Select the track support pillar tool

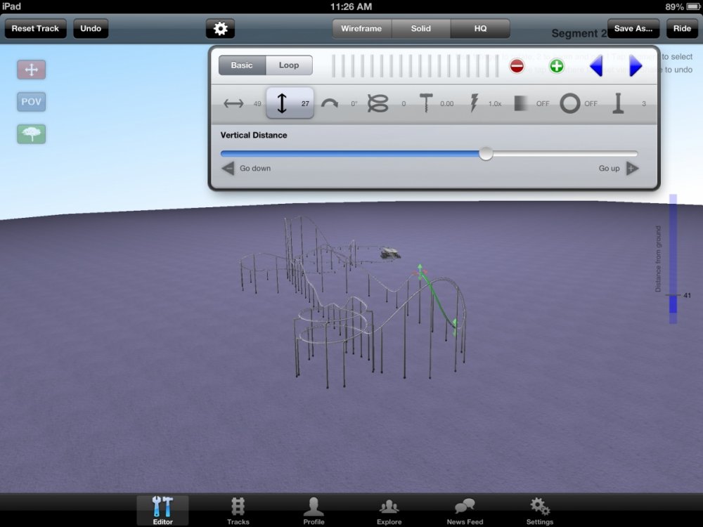(x=618, y=103)
